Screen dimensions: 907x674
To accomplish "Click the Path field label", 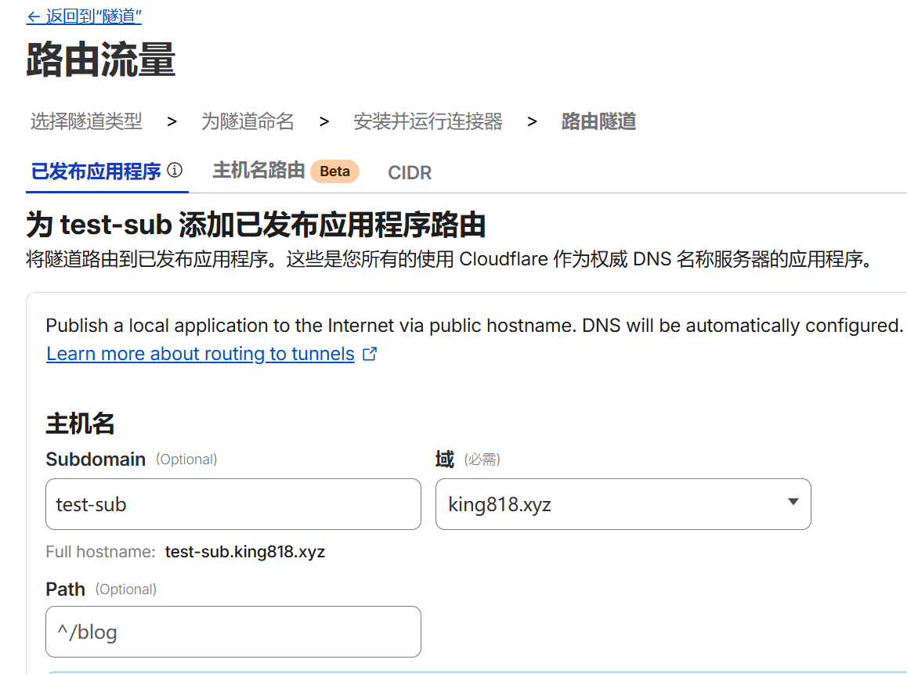I will (x=66, y=589).
